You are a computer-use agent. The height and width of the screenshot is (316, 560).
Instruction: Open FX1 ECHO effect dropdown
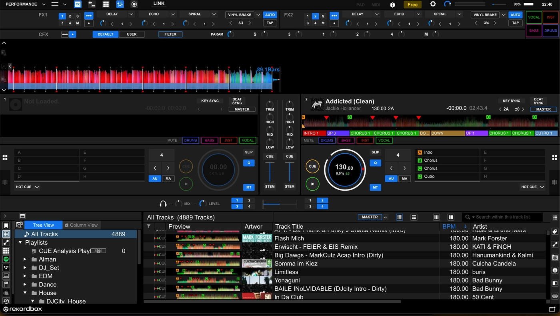point(173,14)
